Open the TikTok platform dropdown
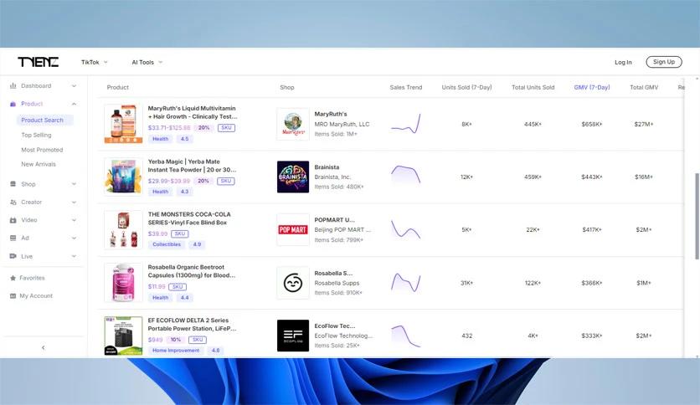Viewport: 700px width, 405px height. click(x=94, y=62)
